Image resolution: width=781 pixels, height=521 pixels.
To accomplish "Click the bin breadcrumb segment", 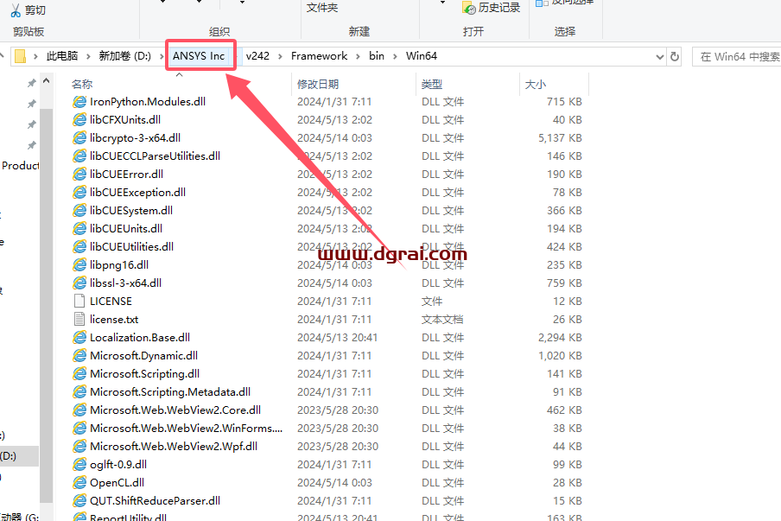I will 377,56.
